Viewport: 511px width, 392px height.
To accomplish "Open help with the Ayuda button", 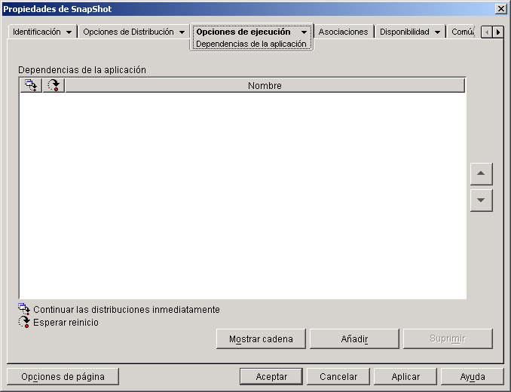I will (473, 377).
